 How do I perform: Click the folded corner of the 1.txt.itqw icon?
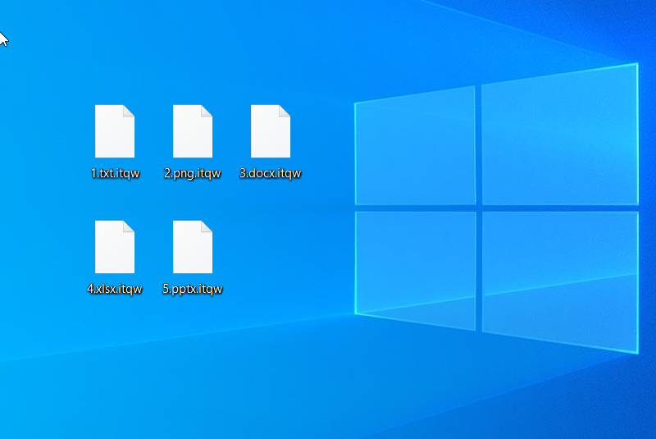129,111
